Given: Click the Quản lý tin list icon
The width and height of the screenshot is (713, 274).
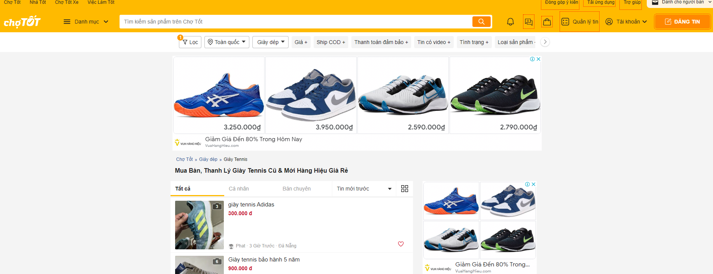Looking at the screenshot, I should tap(565, 22).
